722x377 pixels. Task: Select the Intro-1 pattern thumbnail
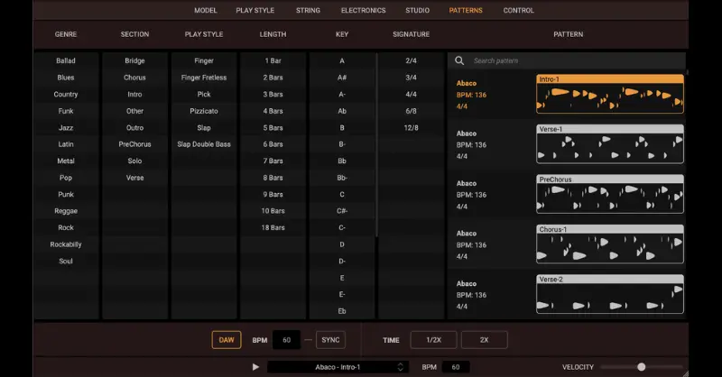click(x=610, y=94)
